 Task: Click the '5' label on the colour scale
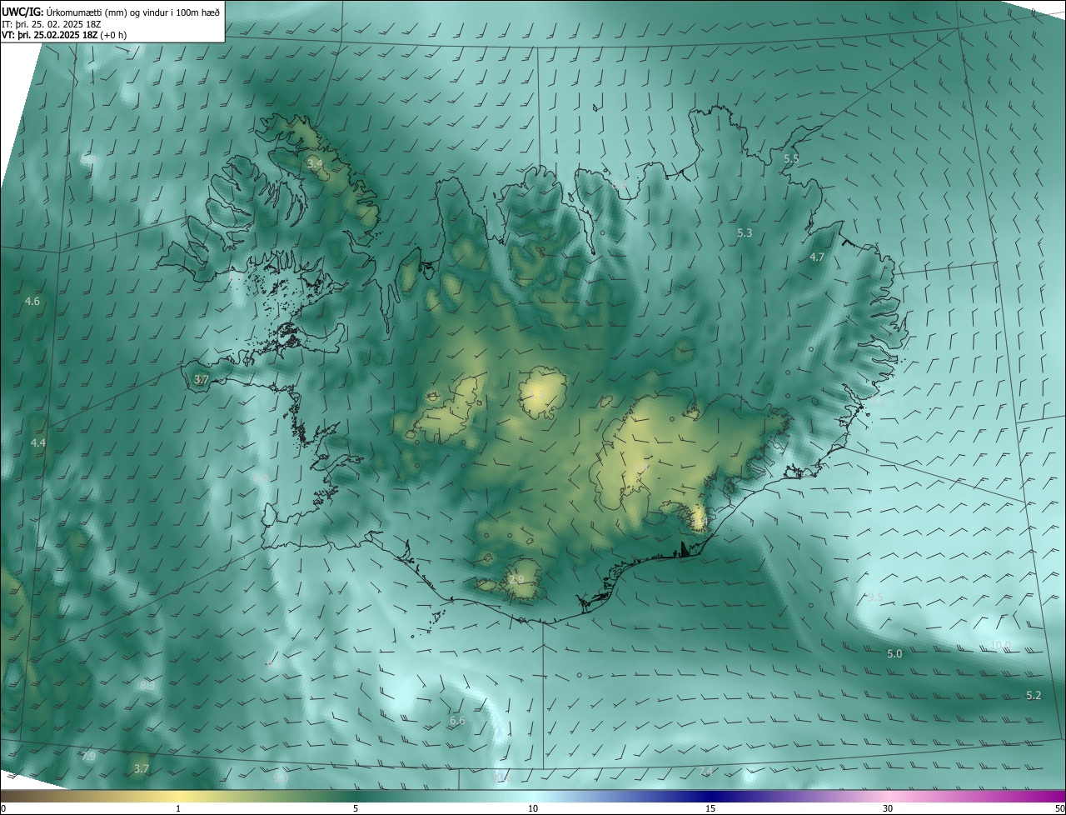click(356, 809)
